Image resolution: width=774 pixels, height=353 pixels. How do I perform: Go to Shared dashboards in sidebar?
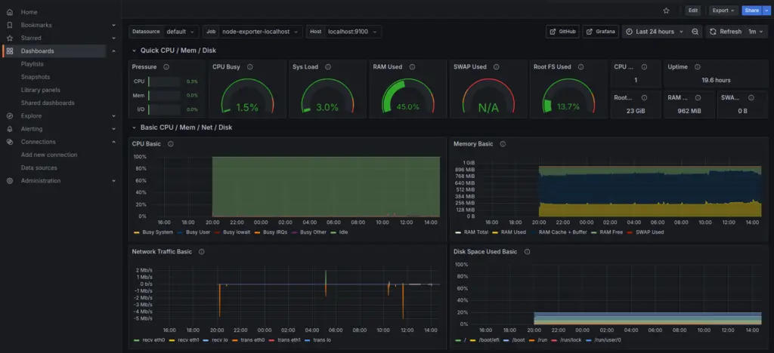pyautogui.click(x=48, y=103)
